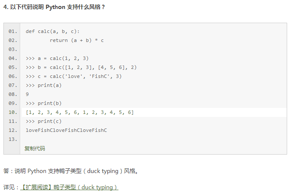291x194 pixels.
Task: Click the 复制代码 copy code link
Action: [35, 148]
